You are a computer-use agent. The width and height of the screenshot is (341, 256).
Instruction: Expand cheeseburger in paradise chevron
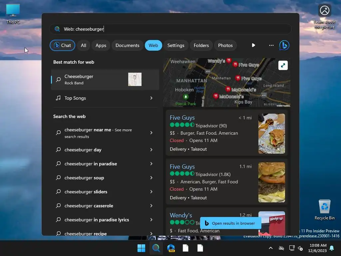tap(152, 163)
